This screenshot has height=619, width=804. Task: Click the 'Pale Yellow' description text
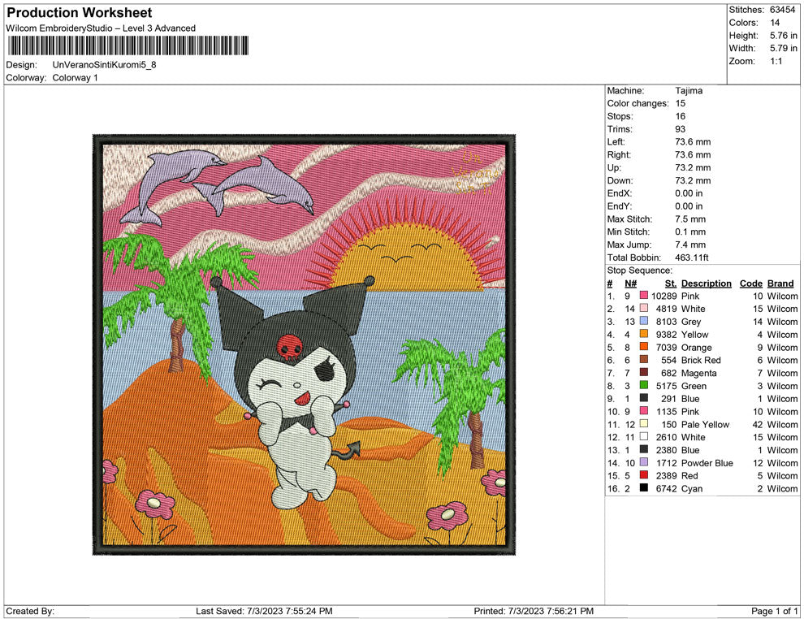coord(705,424)
